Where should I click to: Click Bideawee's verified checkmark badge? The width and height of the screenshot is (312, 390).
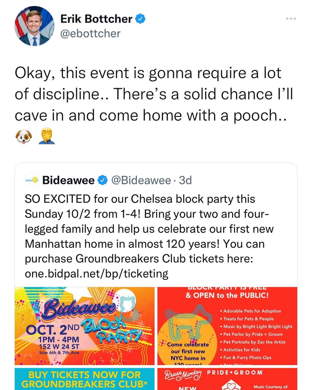[x=103, y=180]
